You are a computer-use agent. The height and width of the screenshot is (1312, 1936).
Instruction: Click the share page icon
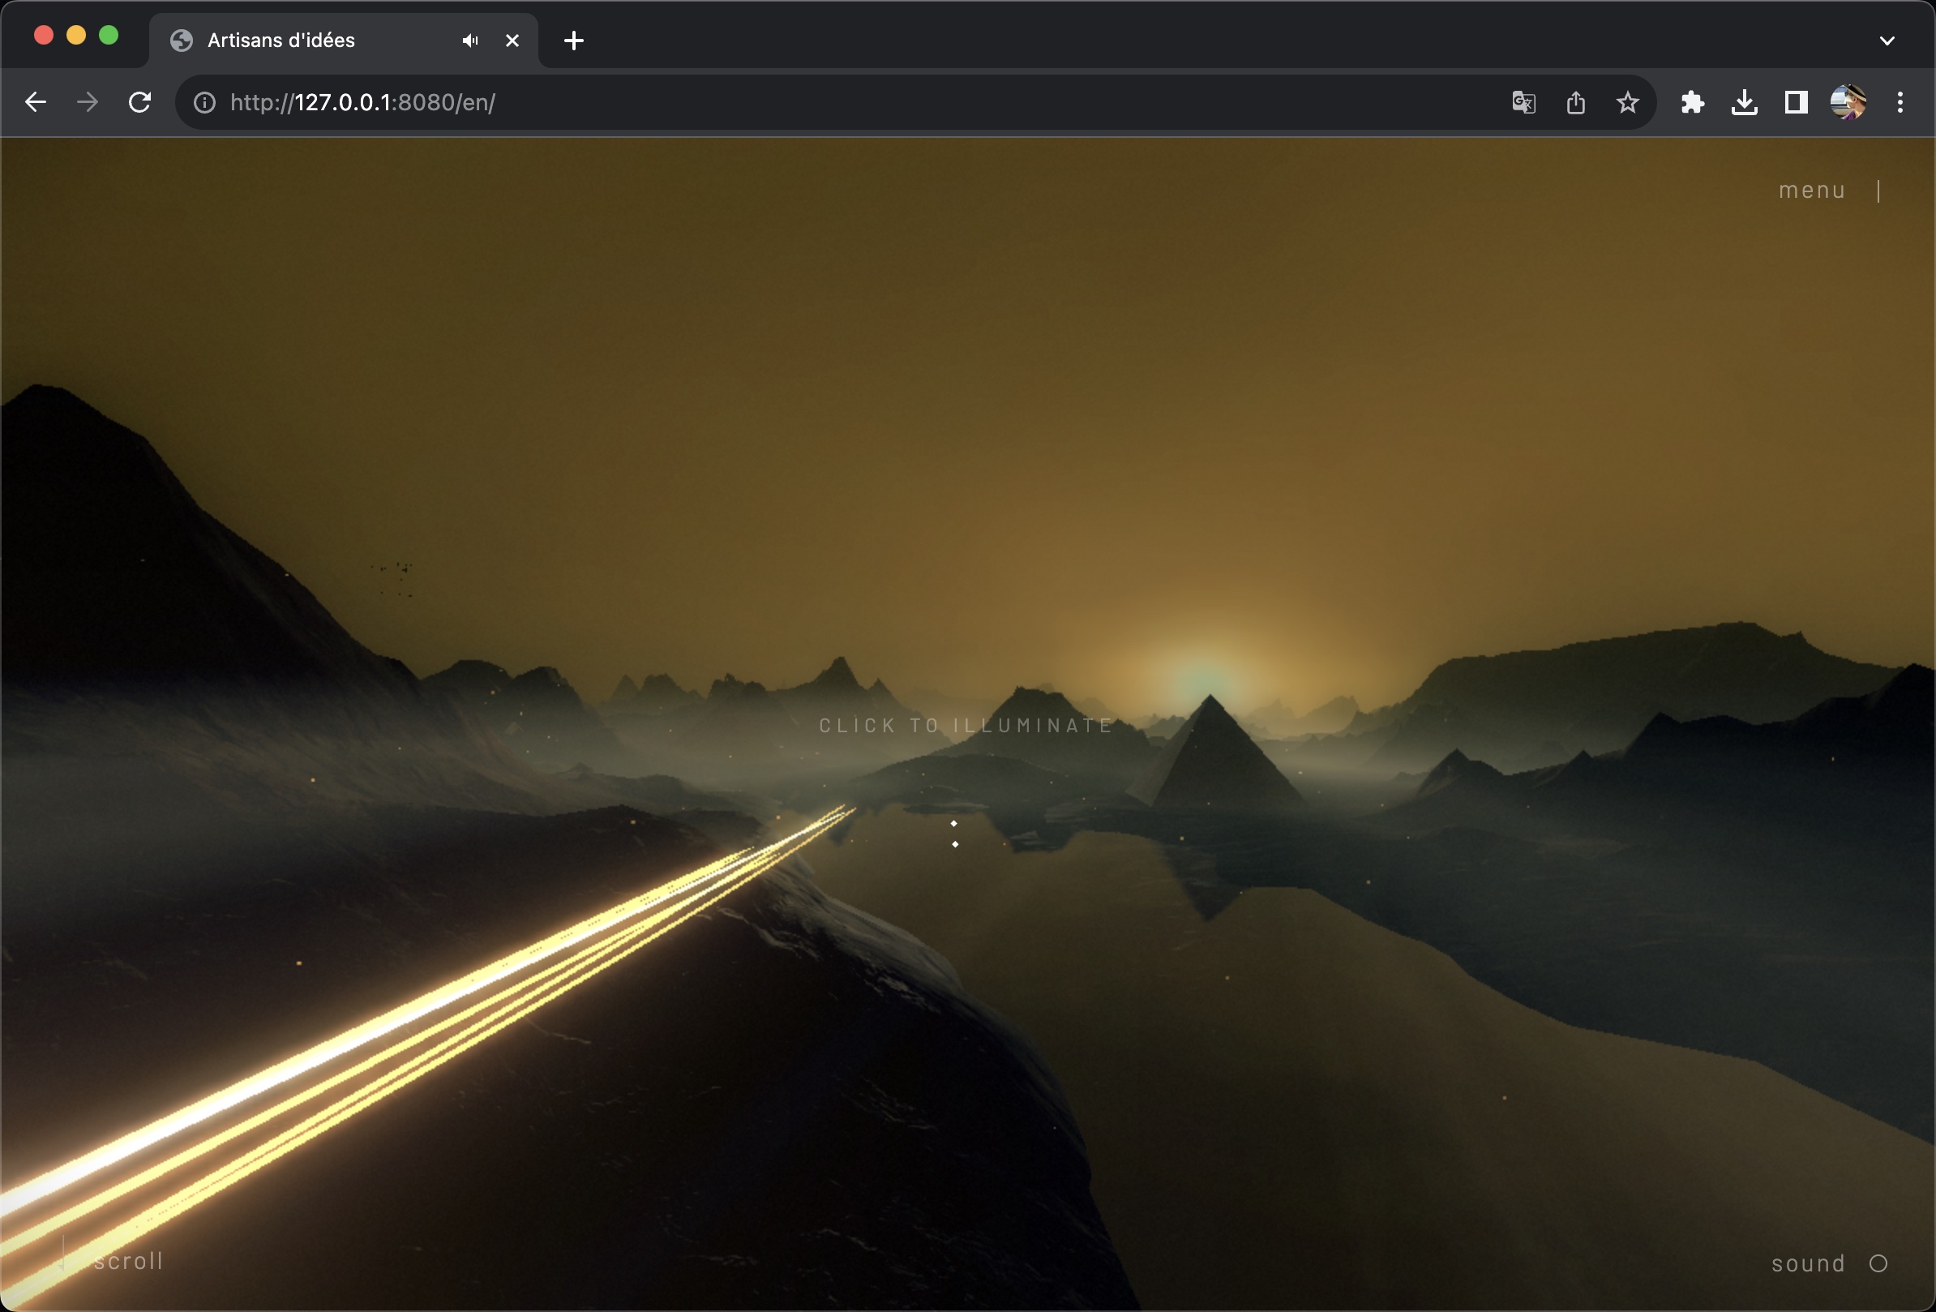[1575, 102]
